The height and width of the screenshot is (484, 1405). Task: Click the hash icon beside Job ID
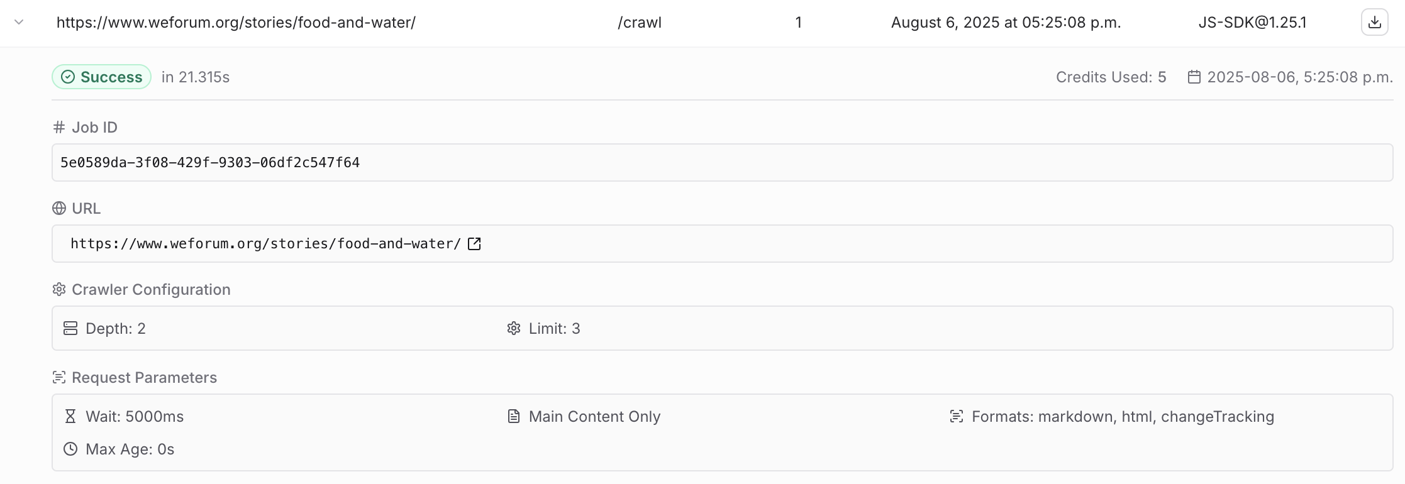pyautogui.click(x=59, y=128)
